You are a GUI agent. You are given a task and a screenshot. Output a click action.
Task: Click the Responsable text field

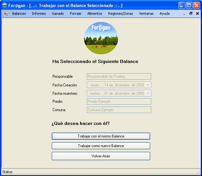119,76
